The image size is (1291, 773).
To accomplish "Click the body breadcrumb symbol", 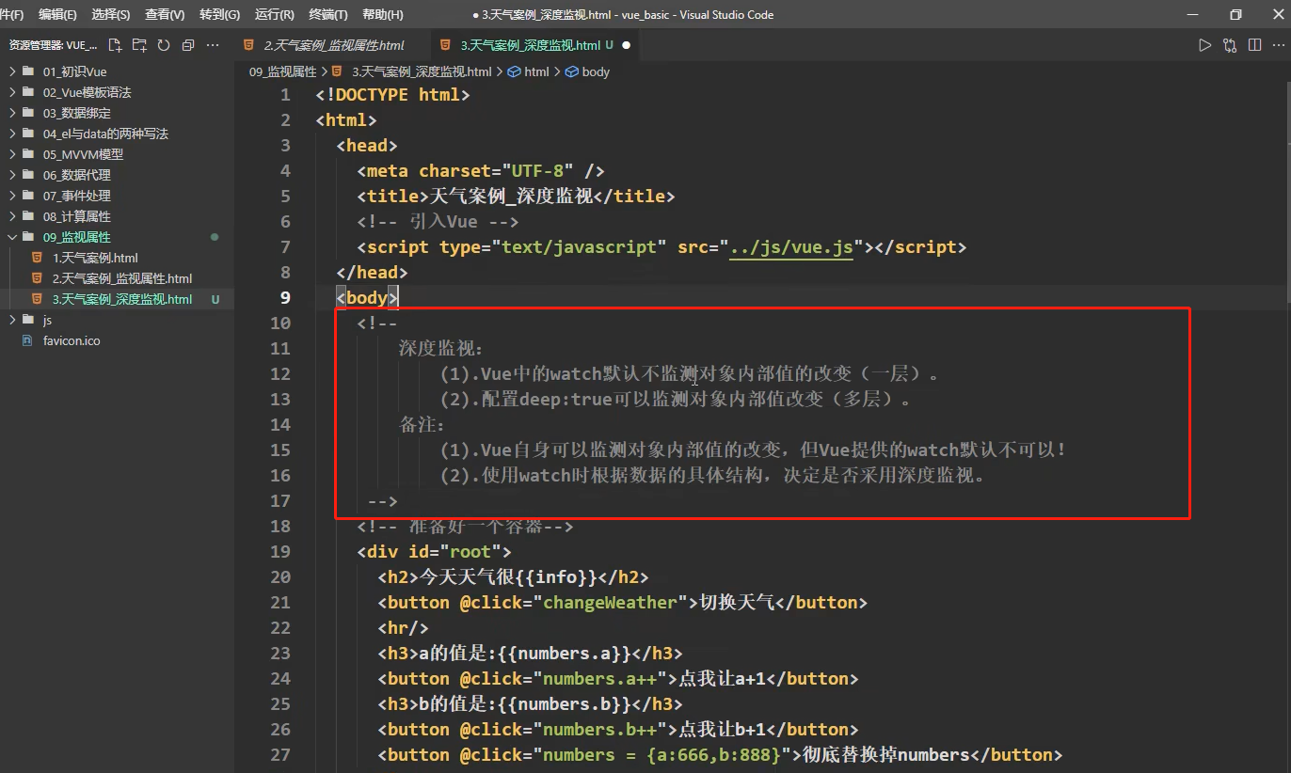I will pyautogui.click(x=588, y=71).
